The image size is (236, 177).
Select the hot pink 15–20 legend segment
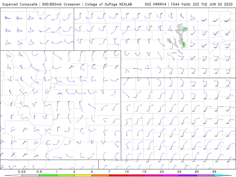[x=153, y=176]
